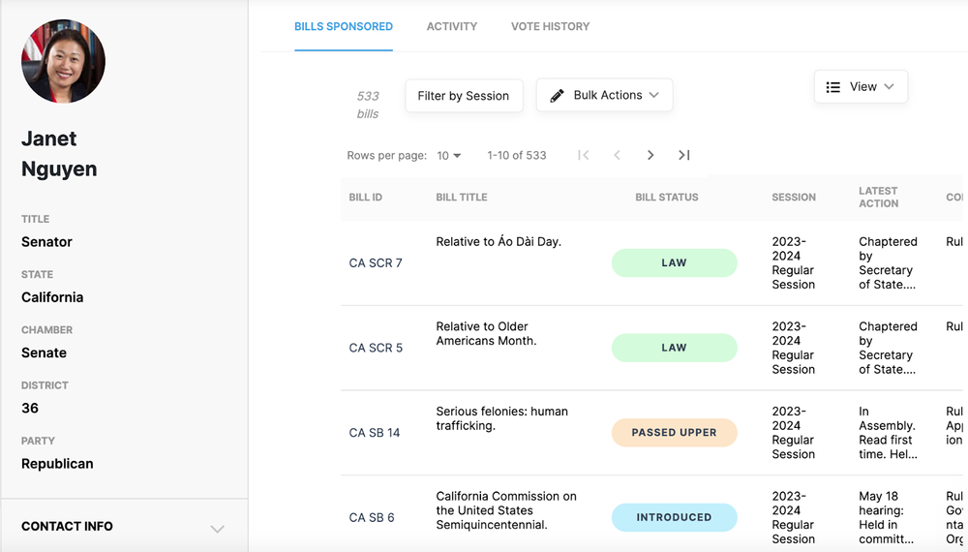Viewport: 968px width, 552px height.
Task: Sort by Bill Status column header
Action: [666, 198]
